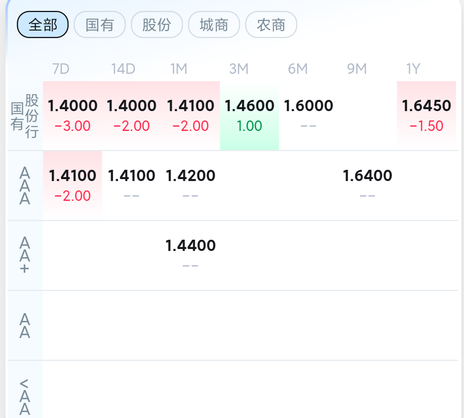Open the AA+ 1M cell 1.4400
This screenshot has height=418, width=464.
click(190, 255)
